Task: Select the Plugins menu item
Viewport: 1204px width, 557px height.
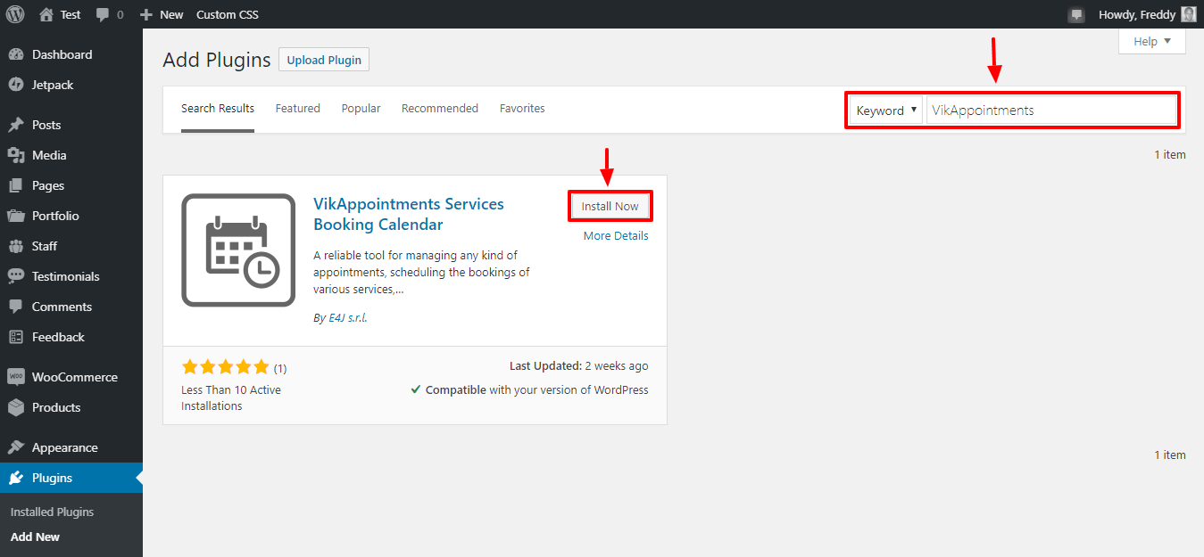Action: click(71, 478)
